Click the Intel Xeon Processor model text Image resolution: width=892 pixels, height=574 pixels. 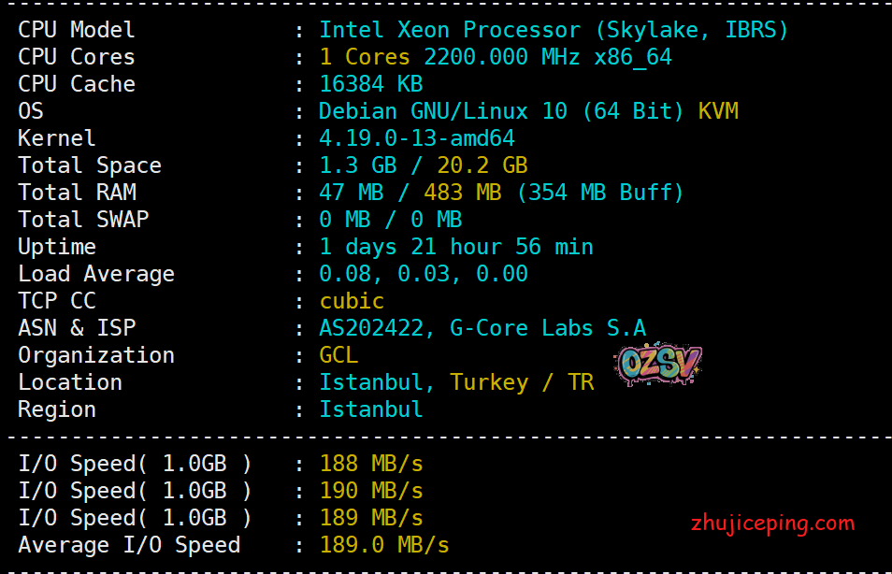pos(554,30)
